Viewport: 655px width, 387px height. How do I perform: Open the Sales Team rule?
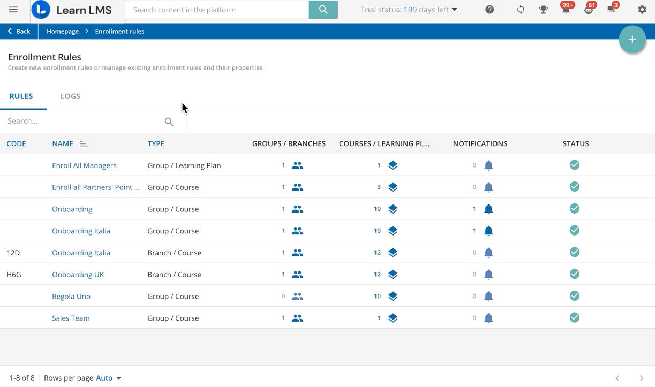click(x=71, y=318)
